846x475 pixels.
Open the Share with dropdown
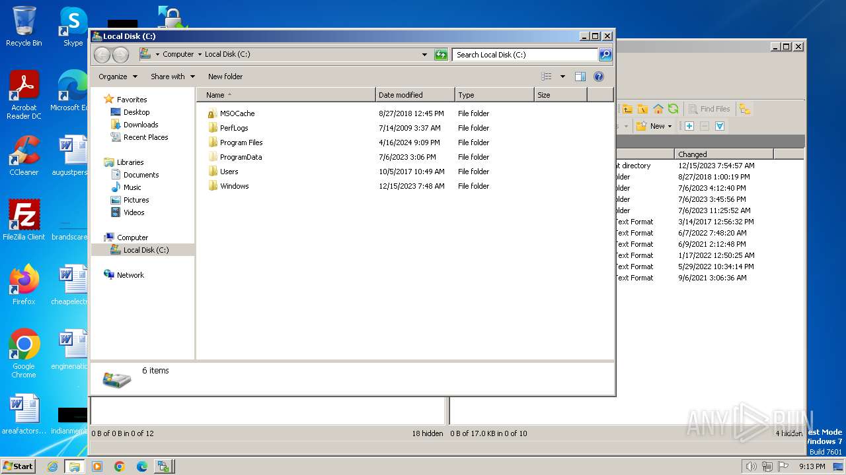pyautogui.click(x=173, y=77)
